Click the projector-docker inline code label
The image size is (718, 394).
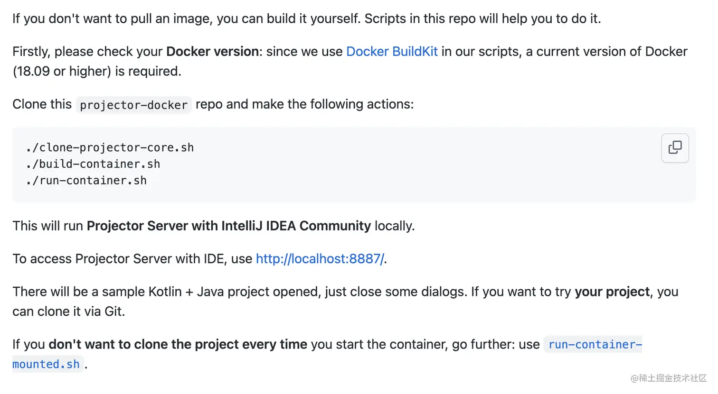[x=133, y=105]
